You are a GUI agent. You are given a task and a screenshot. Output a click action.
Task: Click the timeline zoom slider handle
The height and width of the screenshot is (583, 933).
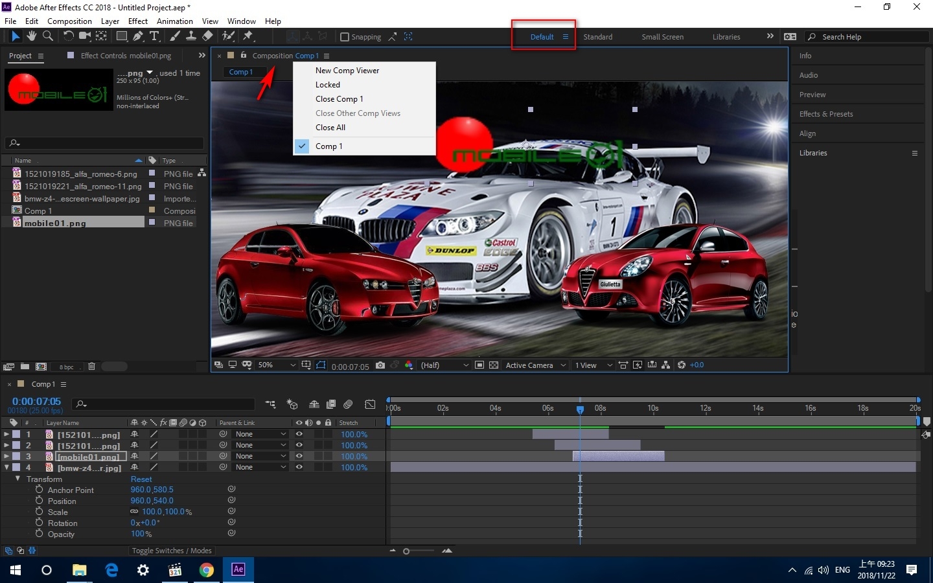(x=406, y=551)
